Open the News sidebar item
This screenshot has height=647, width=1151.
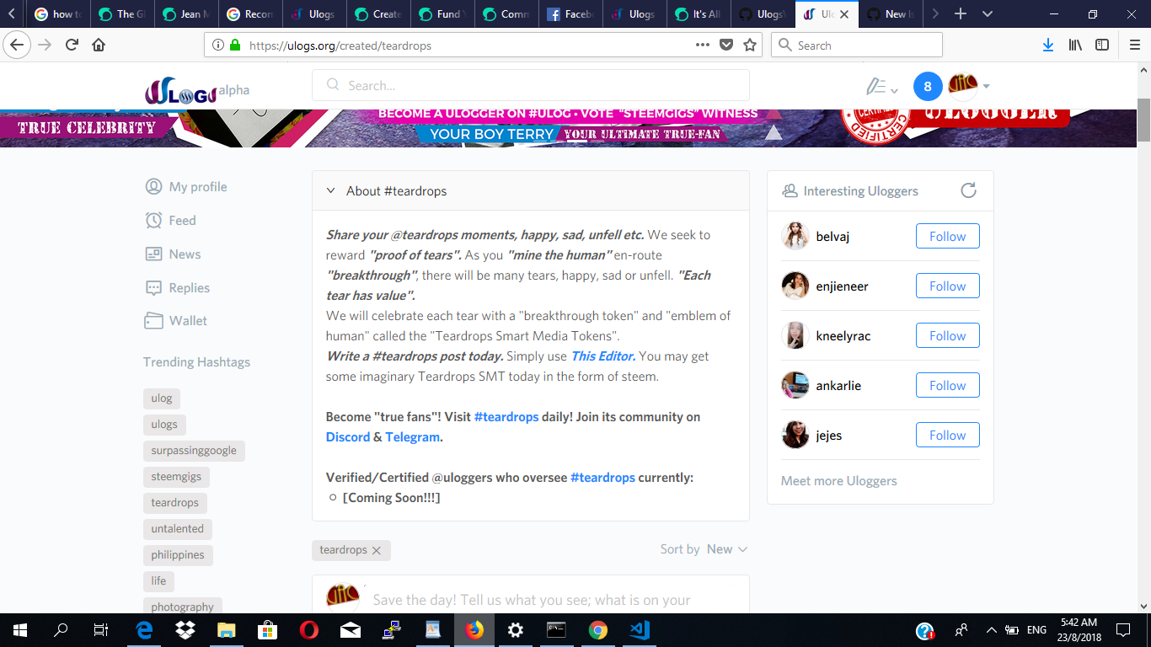point(173,254)
